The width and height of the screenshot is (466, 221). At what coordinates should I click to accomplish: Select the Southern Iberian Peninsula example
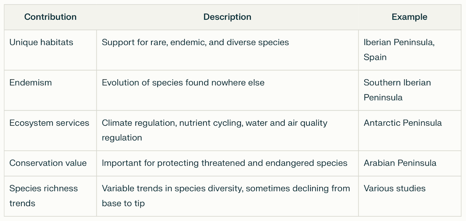pos(397,90)
